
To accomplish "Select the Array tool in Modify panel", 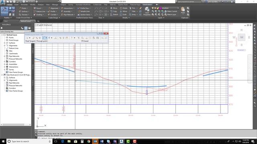I will click(133, 14).
